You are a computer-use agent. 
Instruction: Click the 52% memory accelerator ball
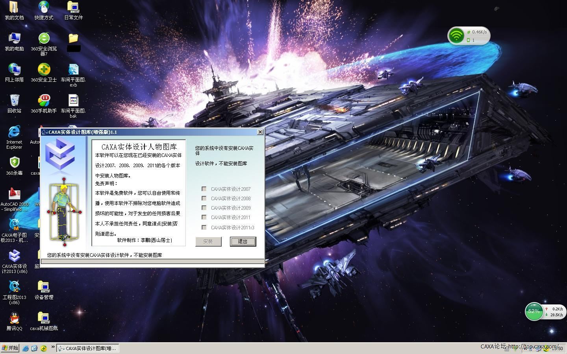(534, 312)
